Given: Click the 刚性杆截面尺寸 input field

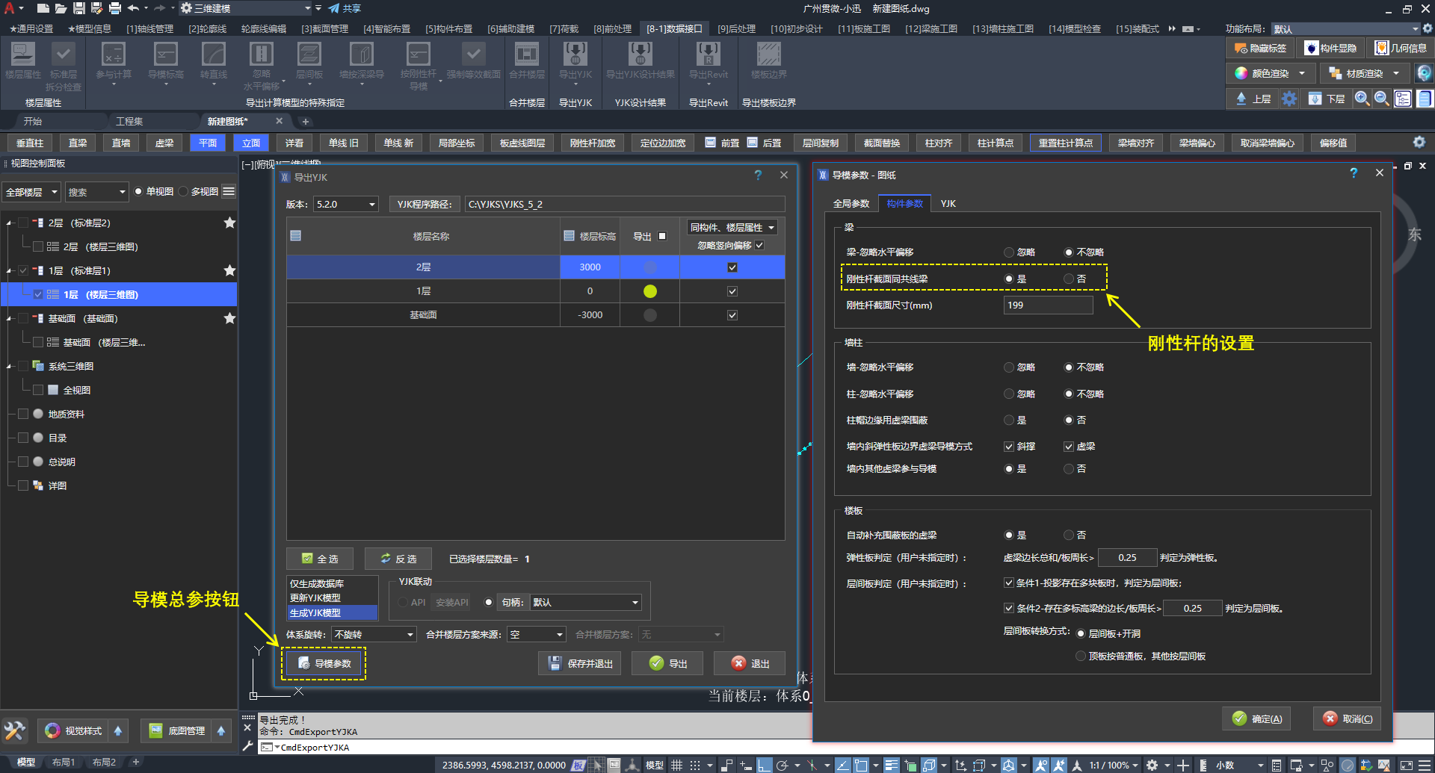Looking at the screenshot, I should click(1047, 305).
